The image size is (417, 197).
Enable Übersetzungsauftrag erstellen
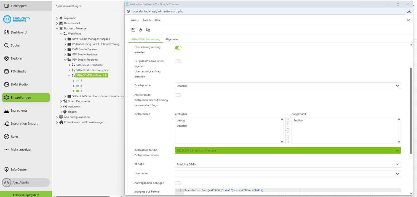[x=178, y=47]
